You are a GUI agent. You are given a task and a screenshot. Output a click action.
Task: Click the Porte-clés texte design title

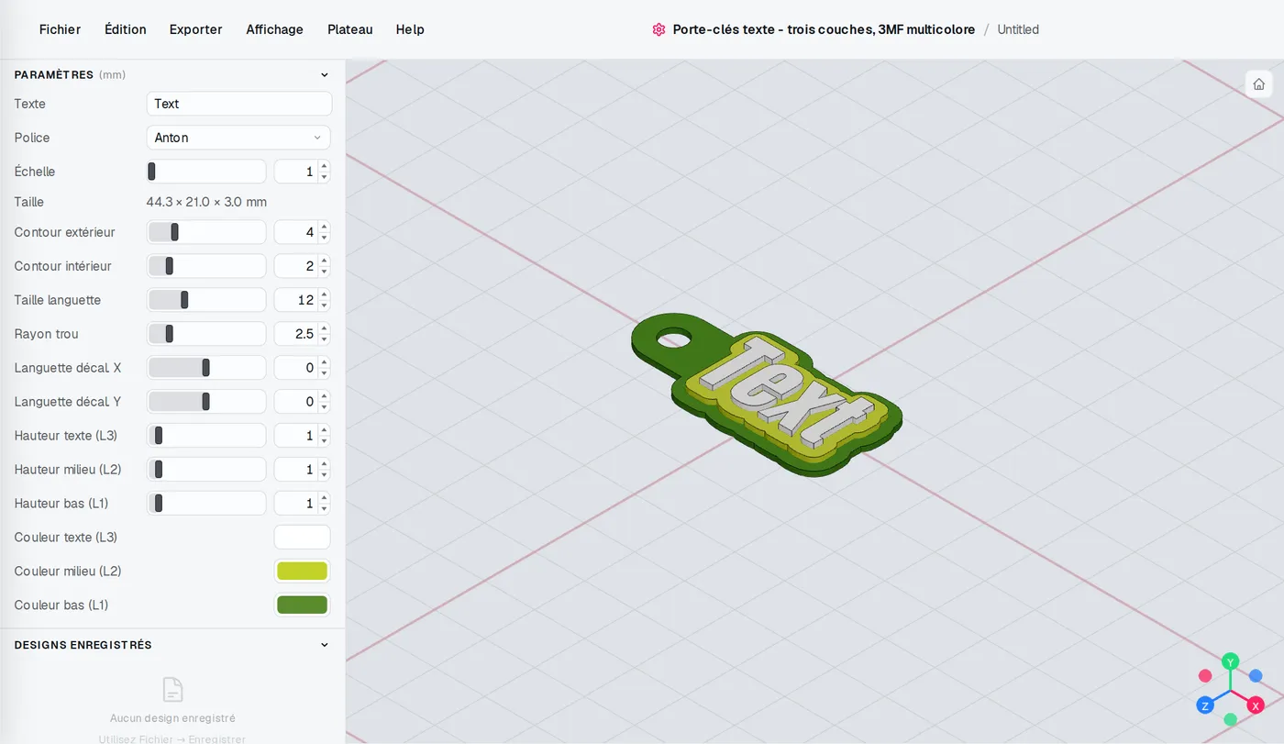(x=824, y=29)
